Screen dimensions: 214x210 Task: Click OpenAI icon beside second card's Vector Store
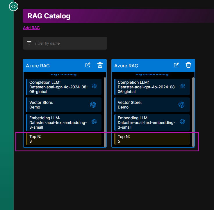(181, 105)
